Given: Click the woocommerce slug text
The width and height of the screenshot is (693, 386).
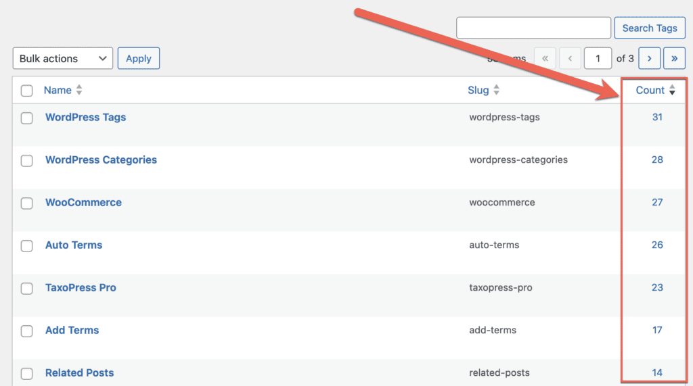Looking at the screenshot, I should pyautogui.click(x=502, y=202).
